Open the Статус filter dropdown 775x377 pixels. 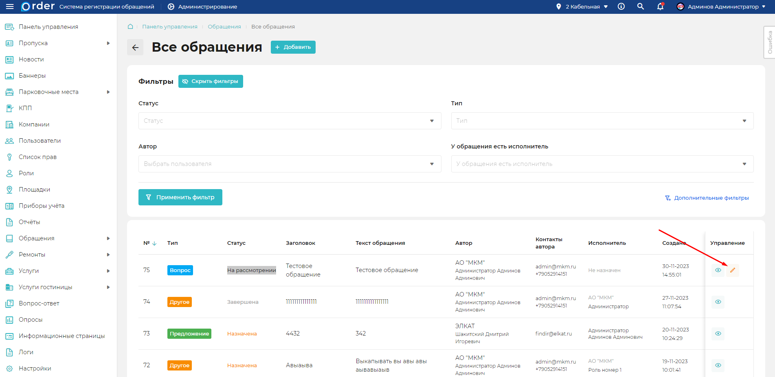tap(290, 121)
